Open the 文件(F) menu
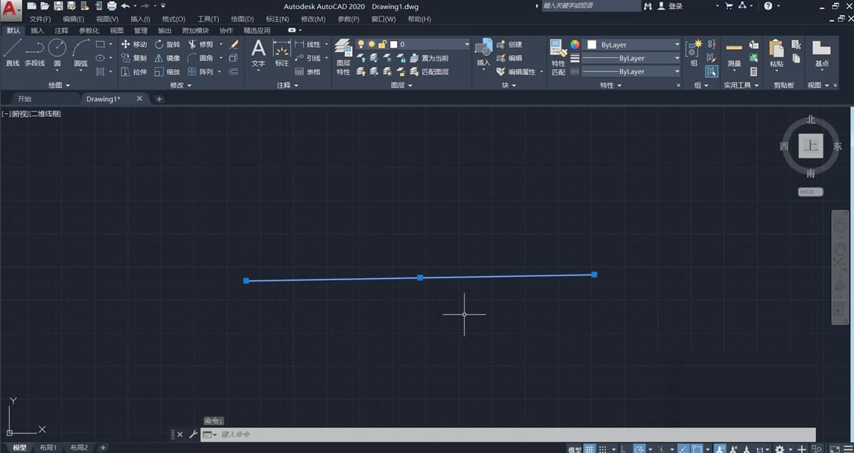Viewport: 854px width, 453px height. click(x=39, y=19)
